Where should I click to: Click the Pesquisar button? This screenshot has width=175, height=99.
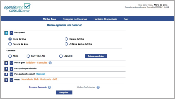click(x=64, y=92)
